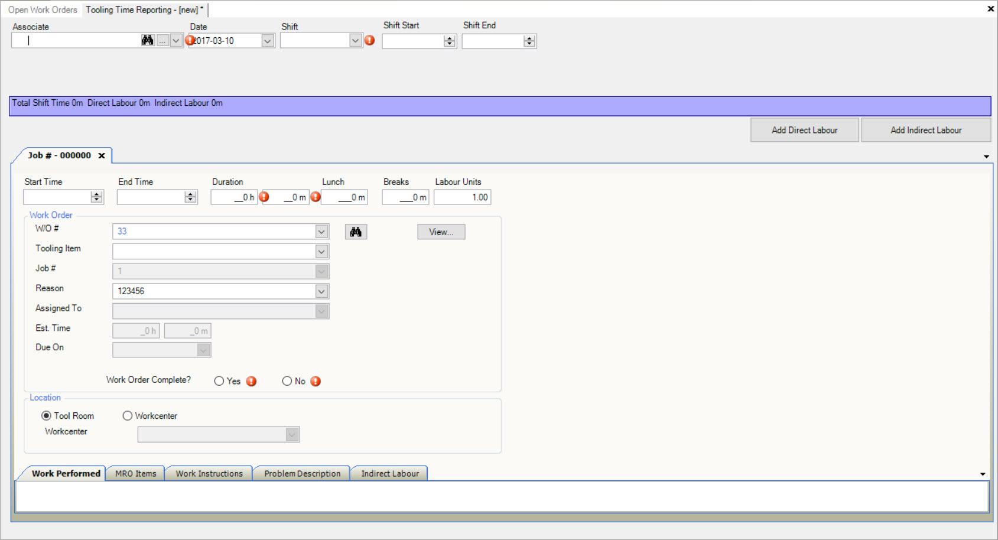Screen dimensions: 998x540
Task: Click the Add Direct Labour button
Action: [x=804, y=130]
